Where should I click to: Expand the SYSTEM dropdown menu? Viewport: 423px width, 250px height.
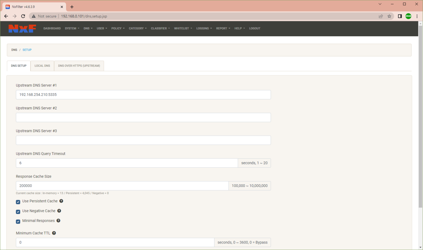point(72,28)
